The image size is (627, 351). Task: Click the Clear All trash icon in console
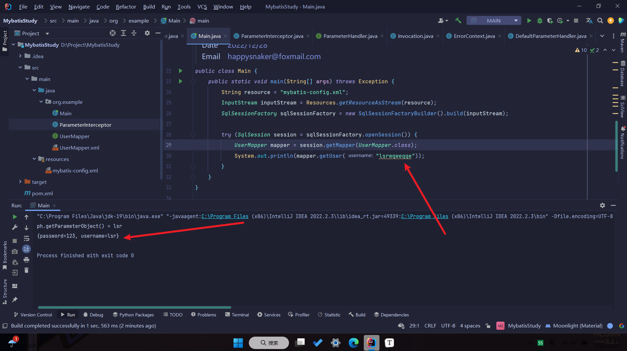(x=26, y=270)
